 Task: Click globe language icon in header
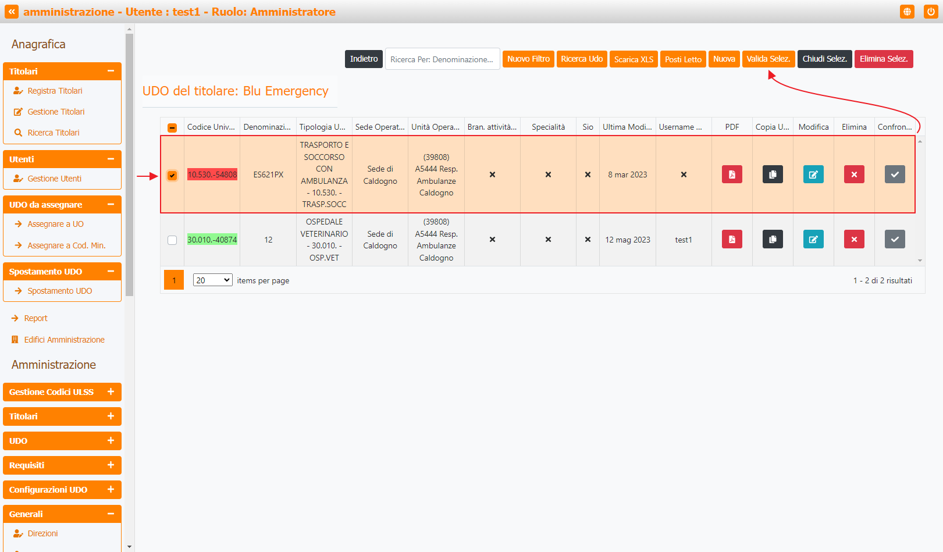click(x=907, y=12)
